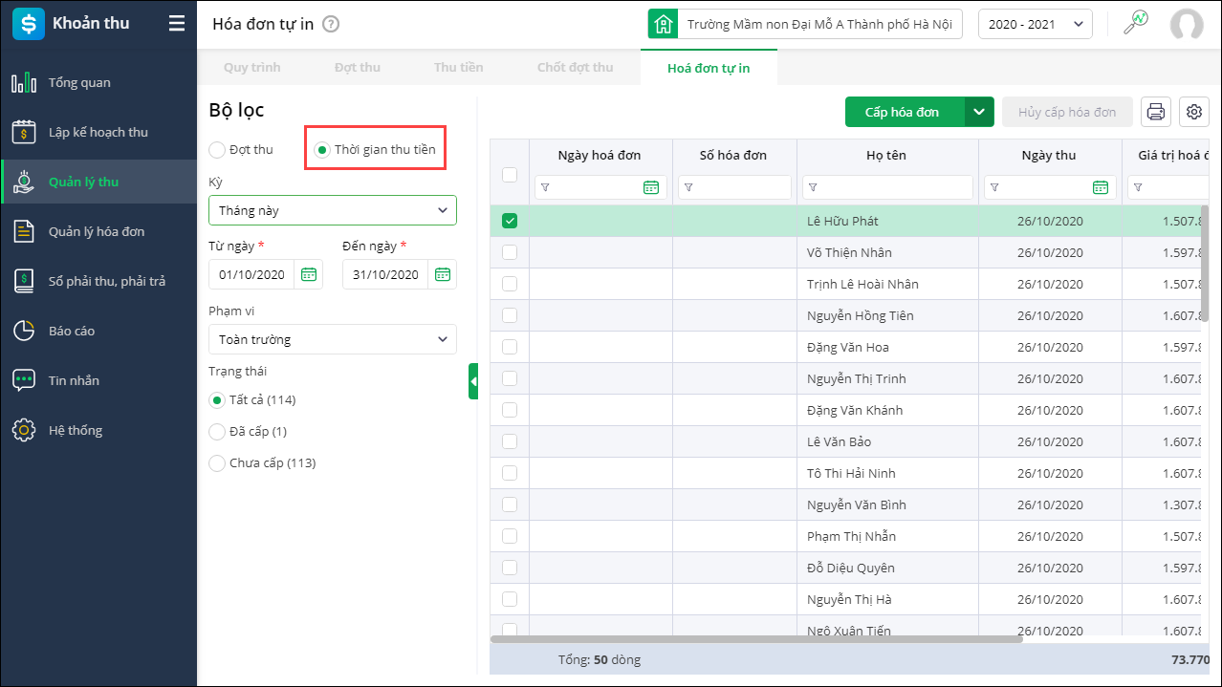Screen dimensions: 1222x687
Task: Open table settings gear icon
Action: [1194, 112]
